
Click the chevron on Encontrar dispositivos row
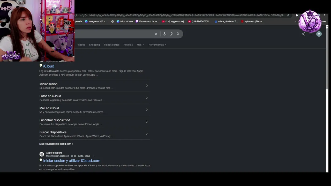coord(147,122)
